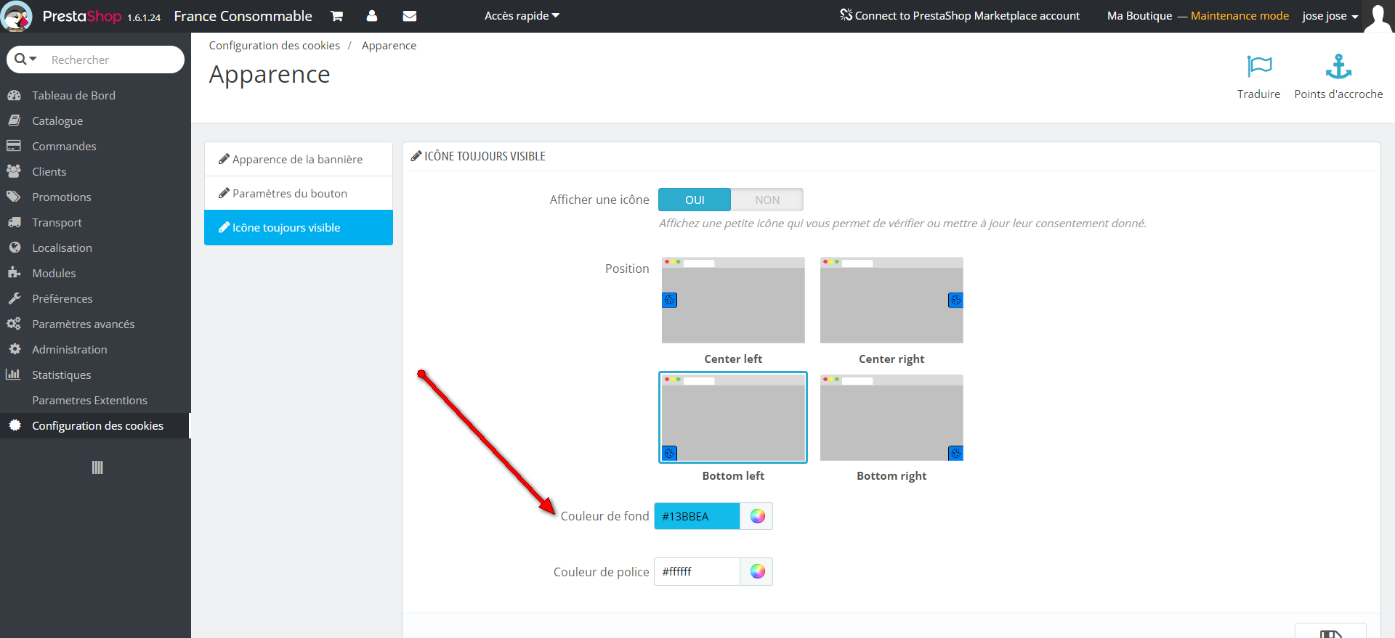The image size is (1395, 638).
Task: Click the Ma Boutique link
Action: pyautogui.click(x=1139, y=16)
